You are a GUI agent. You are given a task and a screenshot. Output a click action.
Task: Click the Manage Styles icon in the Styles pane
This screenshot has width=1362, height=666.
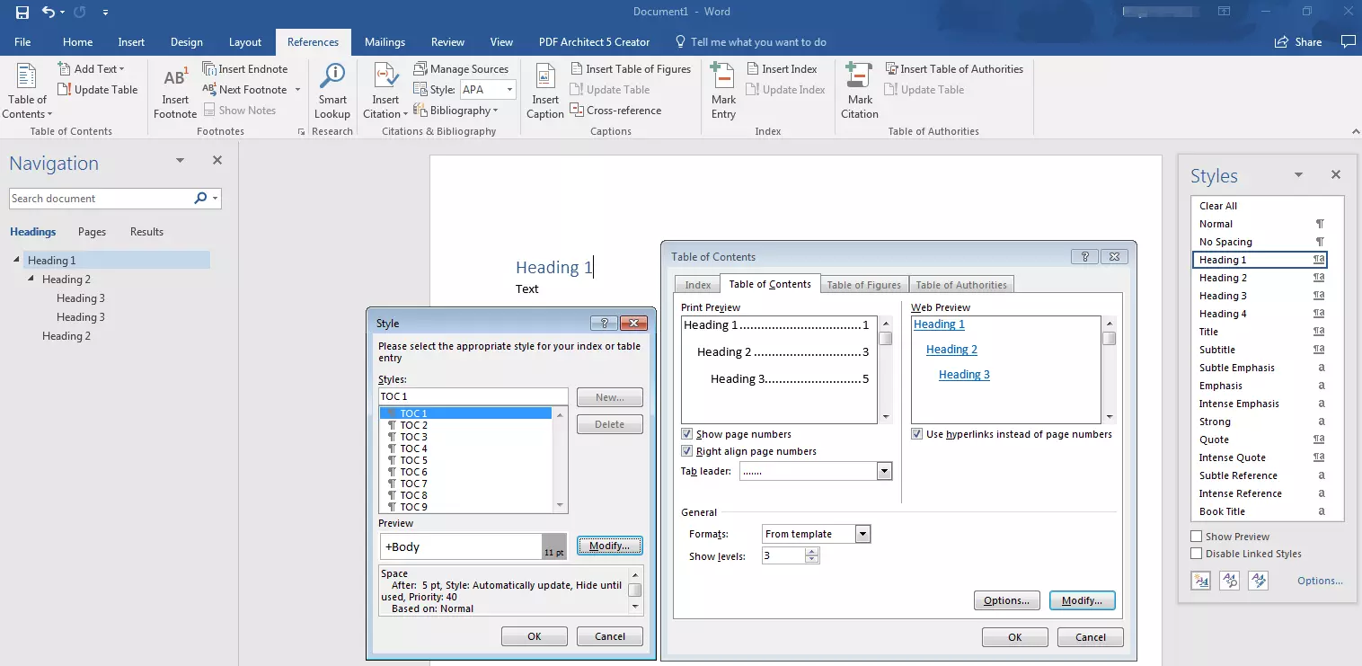click(1258, 581)
